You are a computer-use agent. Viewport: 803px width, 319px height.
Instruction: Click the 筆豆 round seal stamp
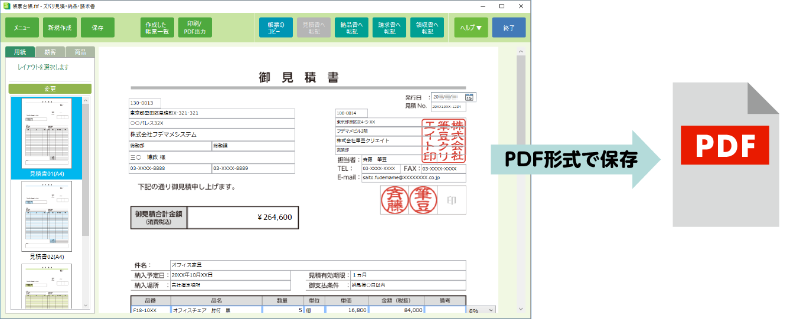(423, 200)
